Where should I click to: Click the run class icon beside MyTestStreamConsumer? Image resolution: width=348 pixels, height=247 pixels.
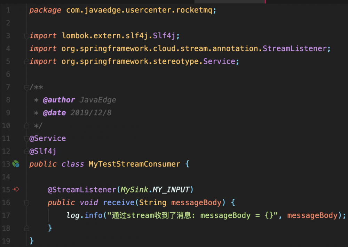click(16, 164)
